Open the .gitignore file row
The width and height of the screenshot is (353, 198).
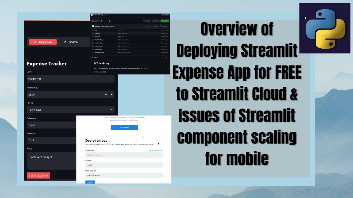[130, 33]
